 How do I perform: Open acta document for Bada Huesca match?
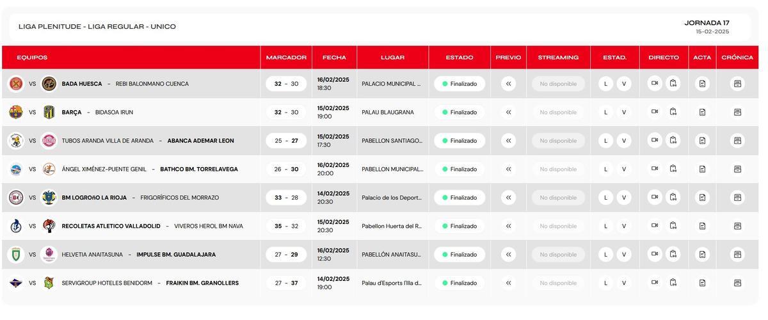[702, 84]
